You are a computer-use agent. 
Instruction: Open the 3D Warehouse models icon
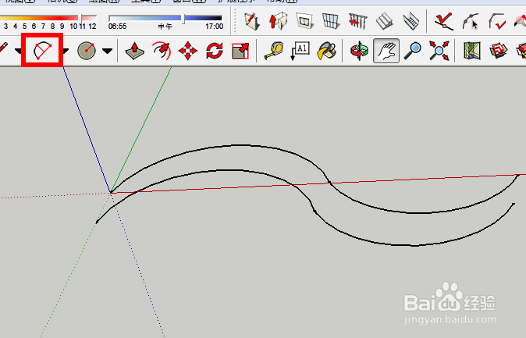point(498,51)
